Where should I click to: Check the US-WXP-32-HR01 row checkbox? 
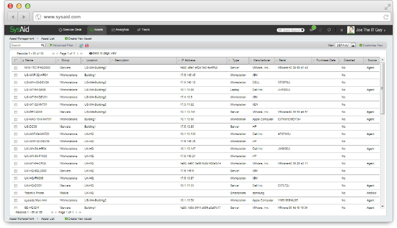[x=16, y=75]
